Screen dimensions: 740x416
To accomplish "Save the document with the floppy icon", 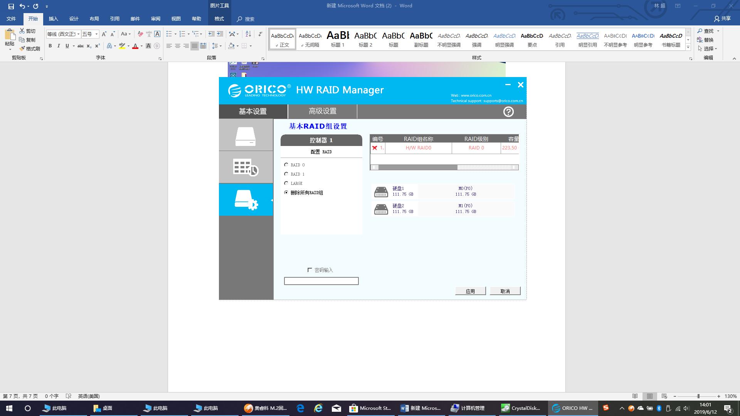I will pyautogui.click(x=11, y=6).
